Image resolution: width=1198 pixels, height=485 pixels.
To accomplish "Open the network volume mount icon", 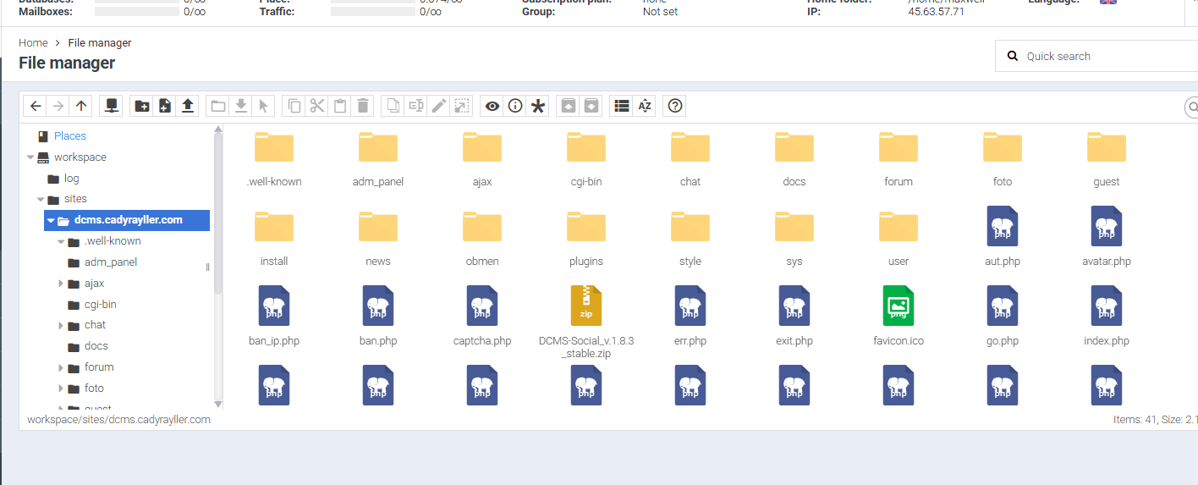I will point(111,106).
